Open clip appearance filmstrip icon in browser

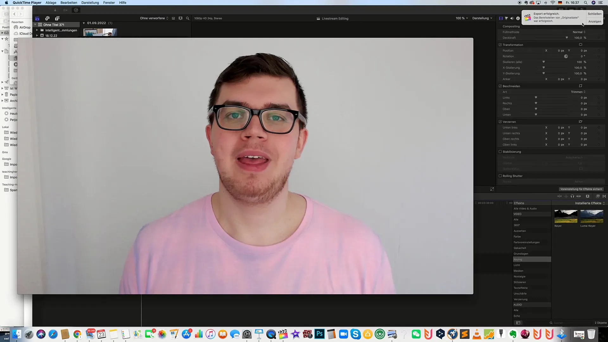pos(180,18)
